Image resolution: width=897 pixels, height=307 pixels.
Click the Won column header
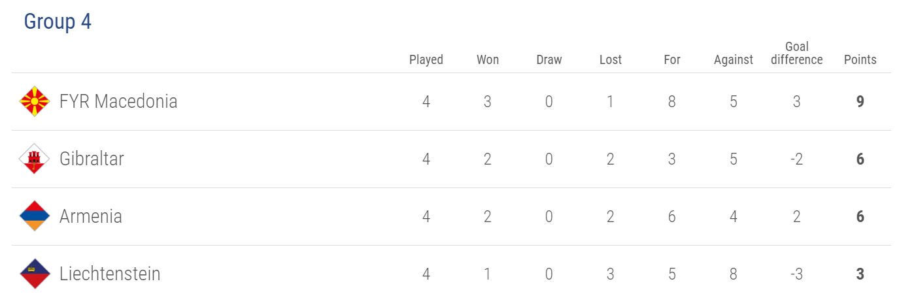tap(488, 59)
